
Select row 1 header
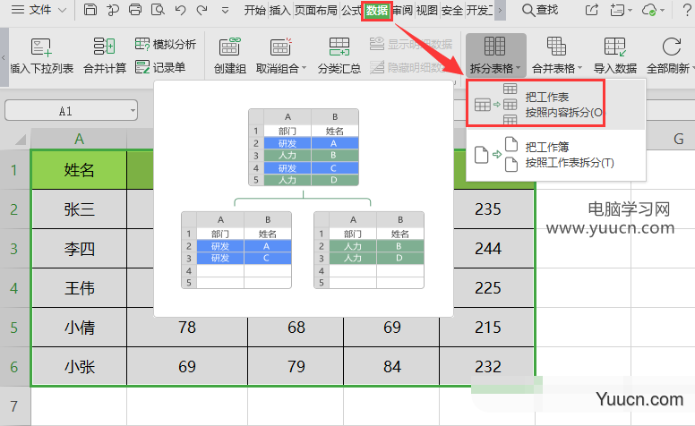[14, 170]
